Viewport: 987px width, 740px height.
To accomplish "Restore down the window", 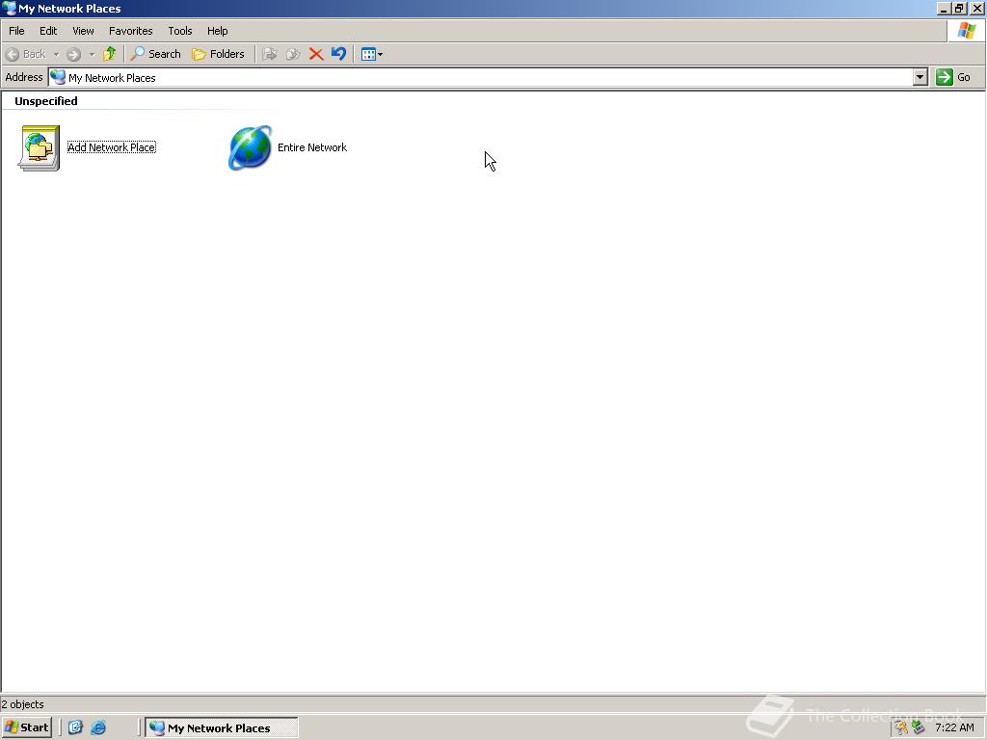I will 958,8.
